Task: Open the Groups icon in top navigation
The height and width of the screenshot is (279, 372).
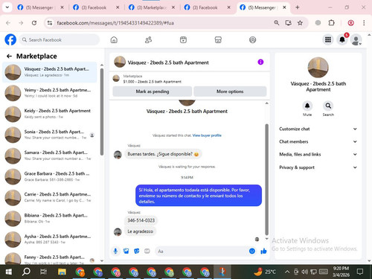Action: [x=252, y=39]
